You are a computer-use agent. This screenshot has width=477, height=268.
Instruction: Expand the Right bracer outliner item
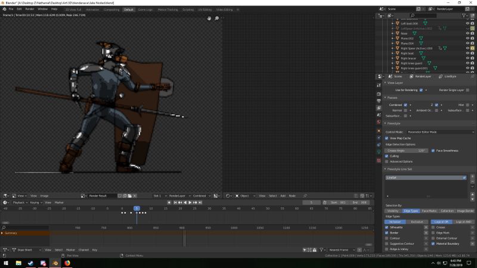tap(392, 58)
